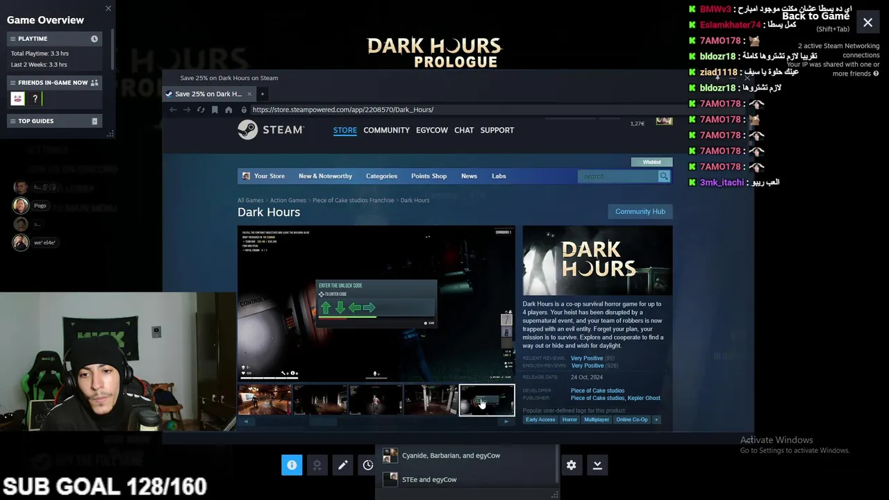Open the Game Overview info button in overlay toolbar

click(x=292, y=465)
